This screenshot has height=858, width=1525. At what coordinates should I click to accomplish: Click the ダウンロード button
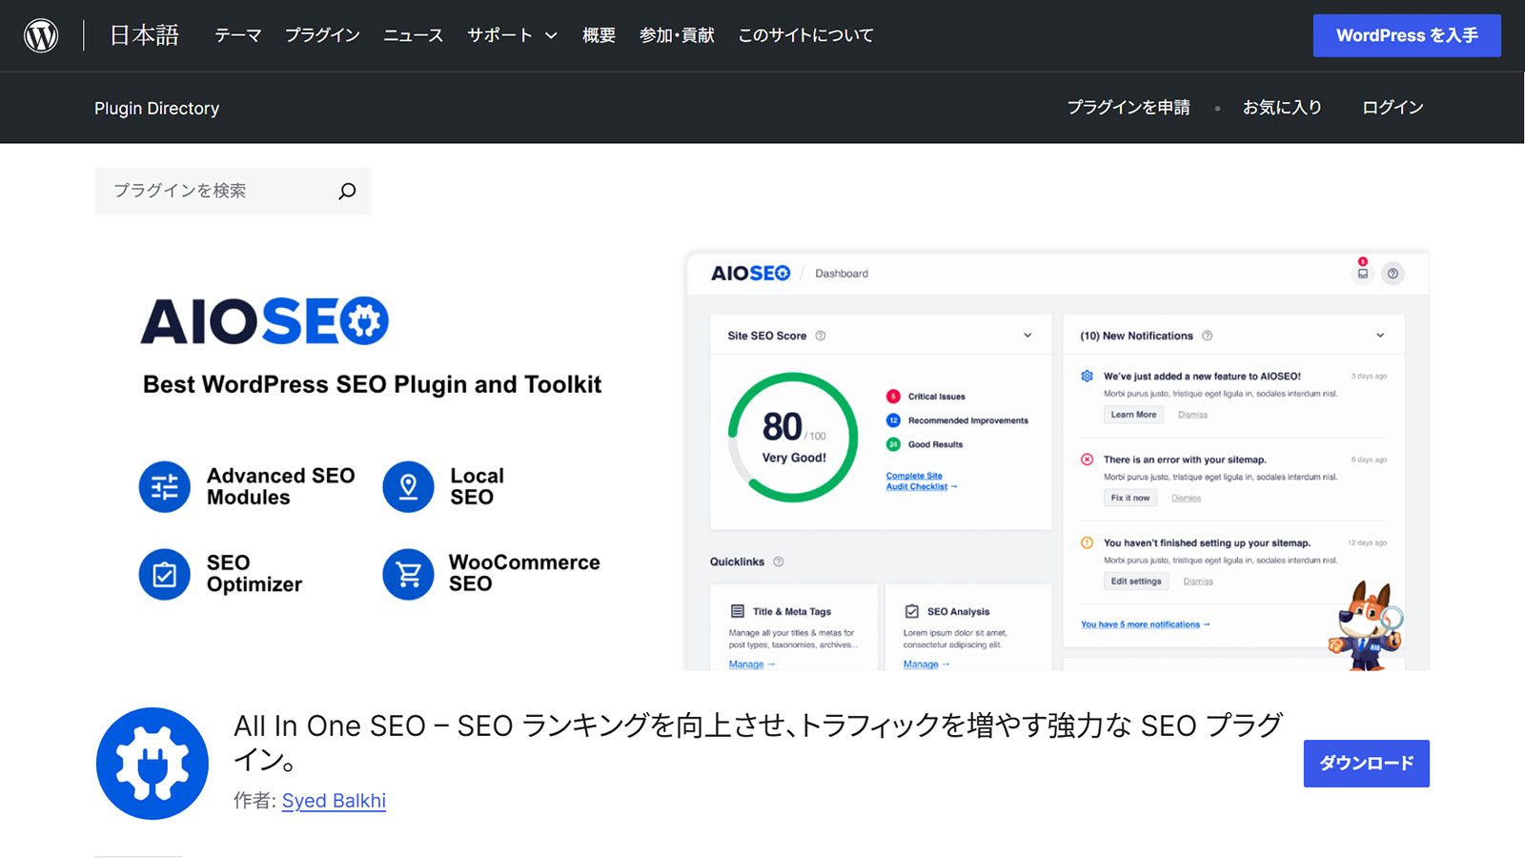click(1367, 764)
